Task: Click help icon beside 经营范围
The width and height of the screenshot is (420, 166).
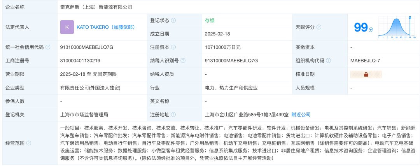Action: point(29,143)
